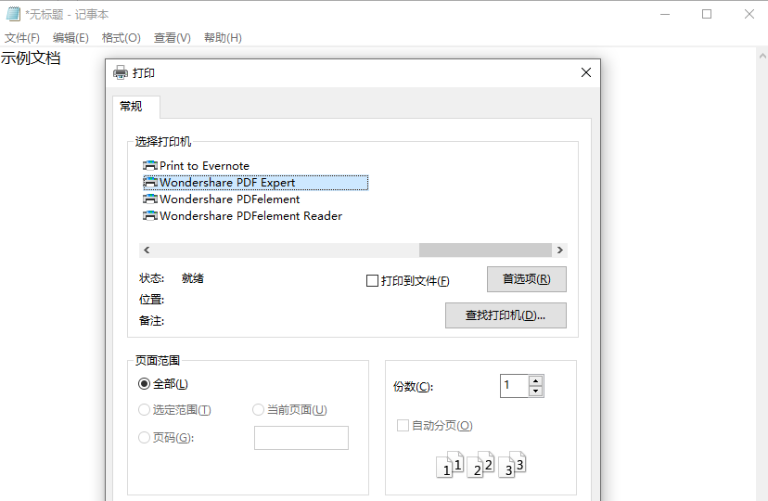Click the 首选项(R) button
The height and width of the screenshot is (501, 768).
[x=526, y=279]
